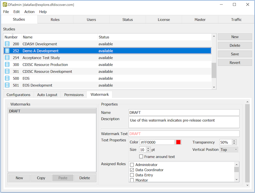Increase the Transparency value with up arrow
The width and height of the screenshot is (255, 193).
[x=234, y=141]
